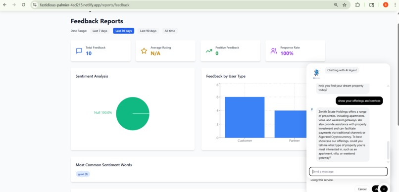Open the browser extensions puzzle icon
This screenshot has width=399, height=192.
357,5
